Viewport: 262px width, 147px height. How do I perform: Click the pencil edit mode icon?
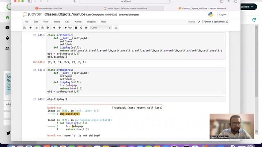[199, 22]
